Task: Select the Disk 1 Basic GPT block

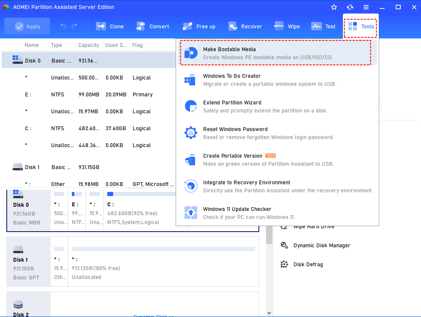Action: 29,262
